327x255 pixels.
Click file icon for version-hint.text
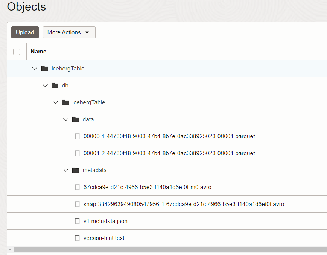[77, 238]
